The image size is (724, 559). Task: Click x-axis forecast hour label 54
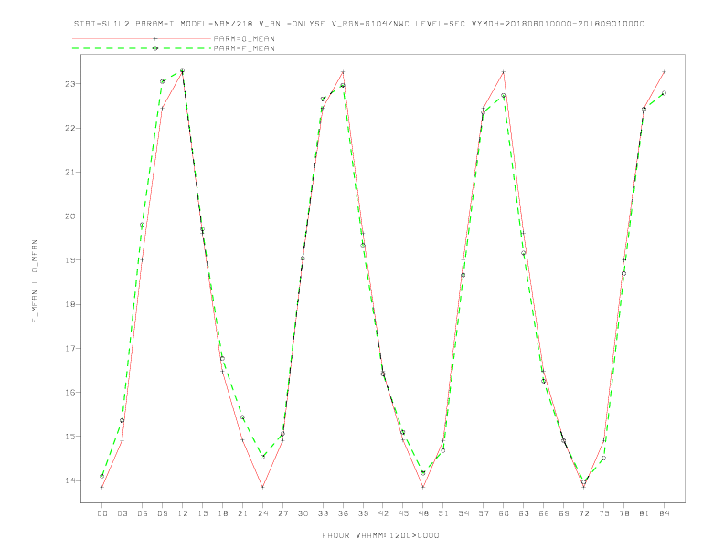click(x=463, y=513)
